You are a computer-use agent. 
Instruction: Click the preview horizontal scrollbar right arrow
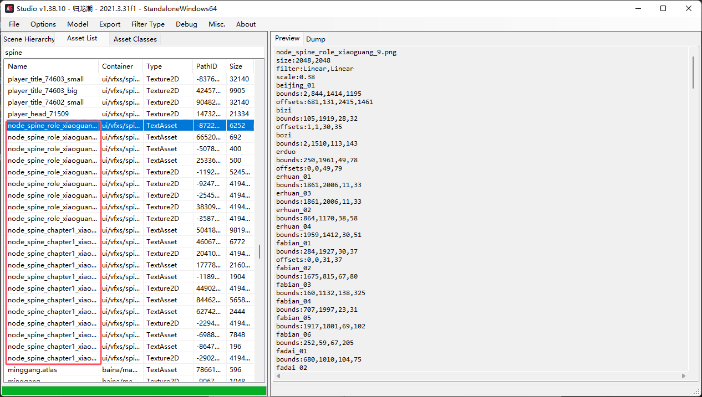tap(683, 376)
